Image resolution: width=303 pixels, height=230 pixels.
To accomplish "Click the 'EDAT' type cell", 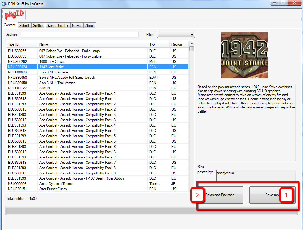I will (154, 77).
